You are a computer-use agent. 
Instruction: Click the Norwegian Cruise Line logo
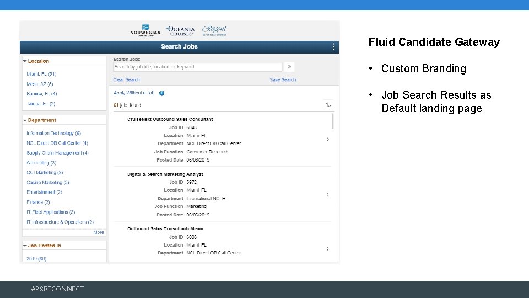point(145,30)
